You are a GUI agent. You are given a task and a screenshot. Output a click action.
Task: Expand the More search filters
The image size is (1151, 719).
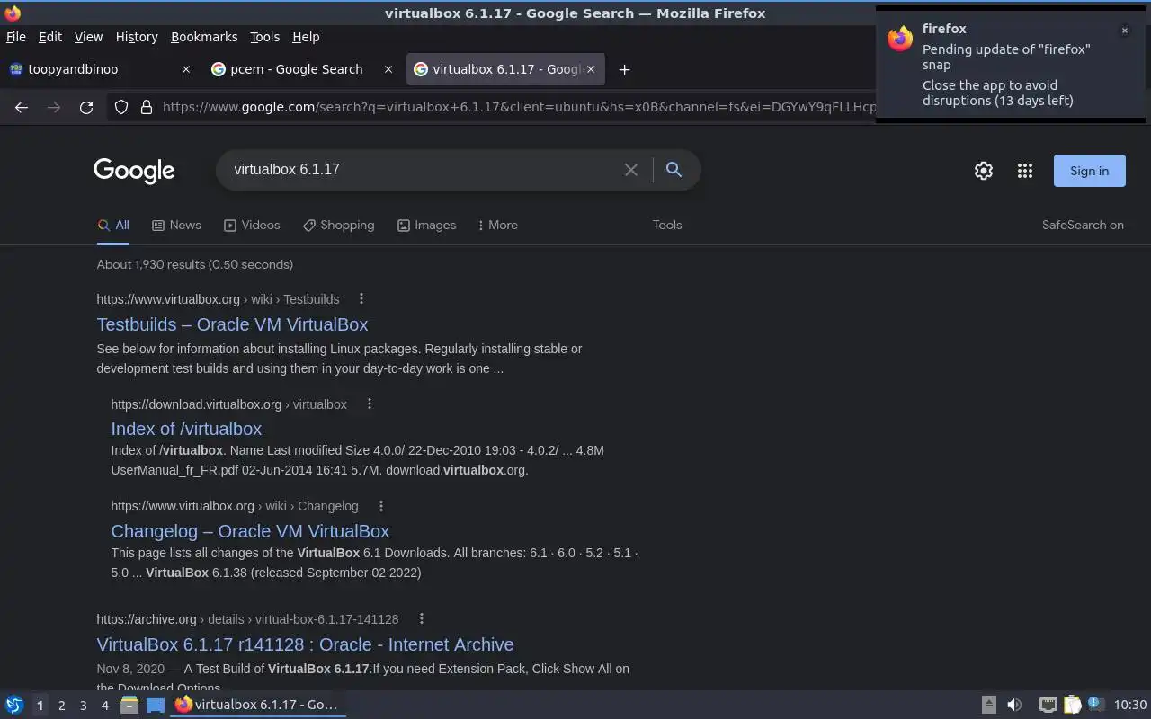[x=497, y=225]
